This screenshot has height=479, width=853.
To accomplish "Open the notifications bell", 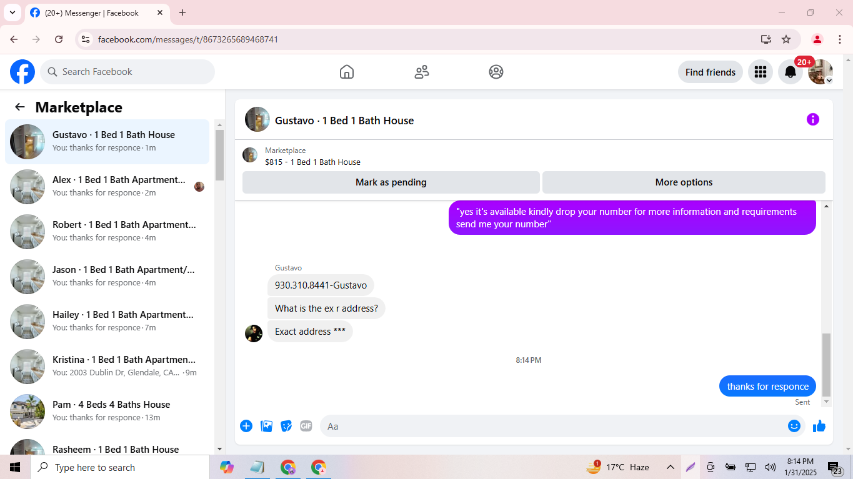I will coord(791,72).
